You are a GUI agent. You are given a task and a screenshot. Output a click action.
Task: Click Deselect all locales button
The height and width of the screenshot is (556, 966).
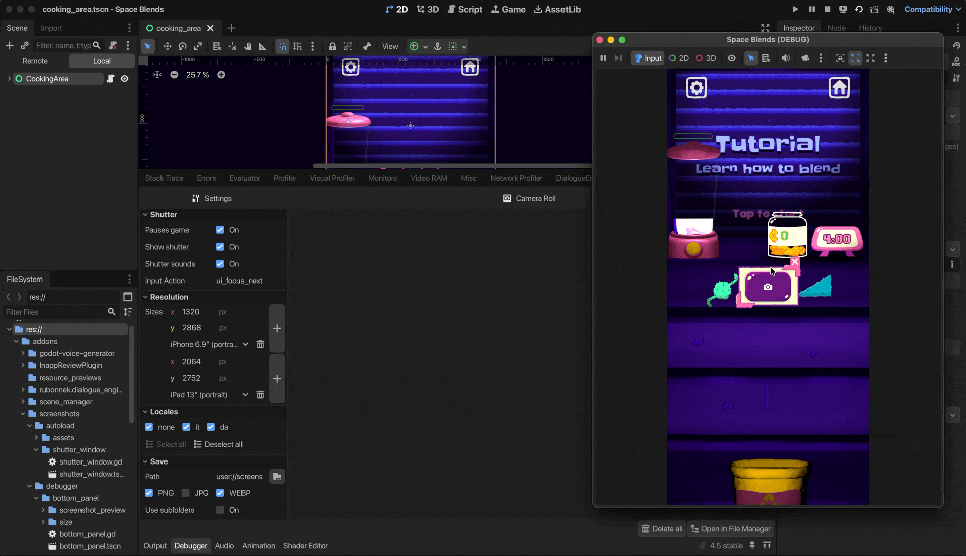(218, 444)
